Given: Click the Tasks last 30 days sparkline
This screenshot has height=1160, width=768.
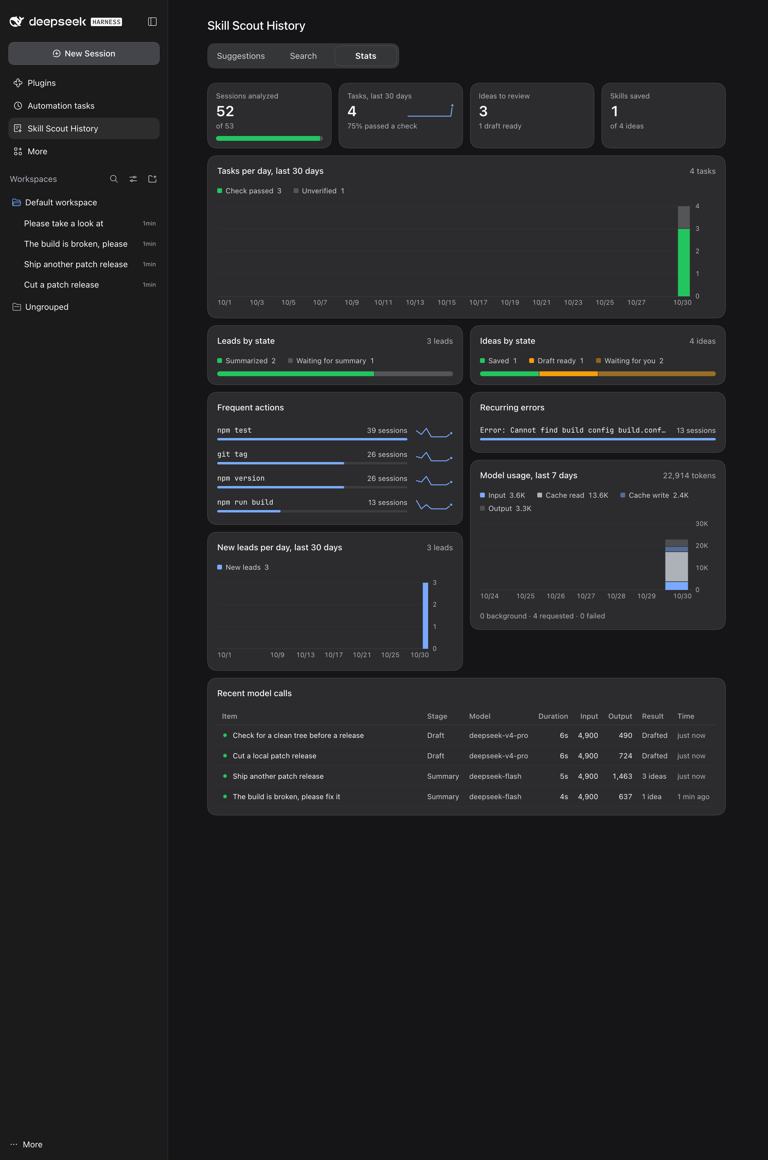Looking at the screenshot, I should (430, 111).
